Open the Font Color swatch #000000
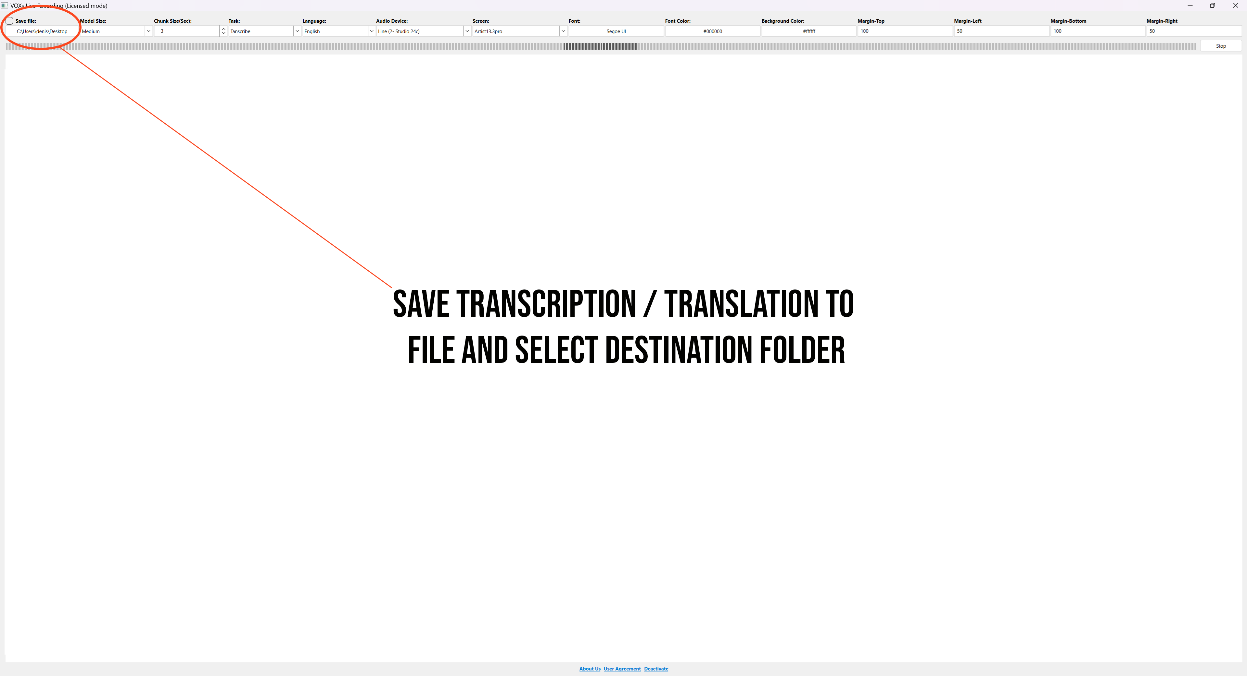1247x676 pixels. (x=712, y=31)
